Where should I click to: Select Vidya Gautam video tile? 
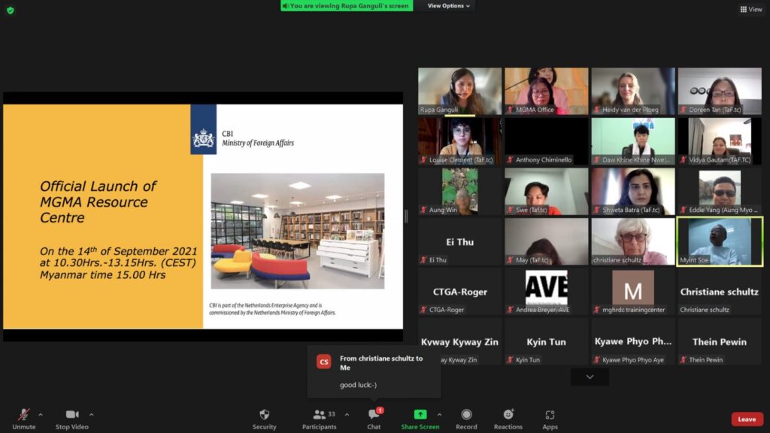(720, 141)
